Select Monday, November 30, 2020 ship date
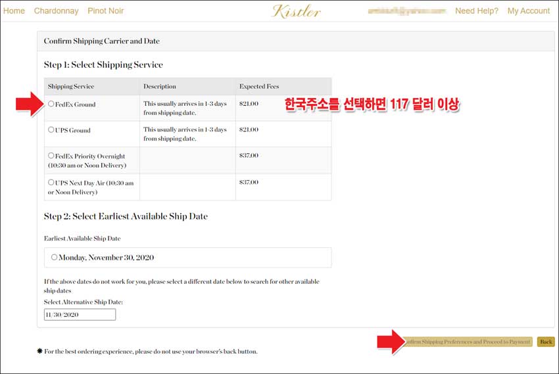Image resolution: width=559 pixels, height=374 pixels. [x=54, y=257]
